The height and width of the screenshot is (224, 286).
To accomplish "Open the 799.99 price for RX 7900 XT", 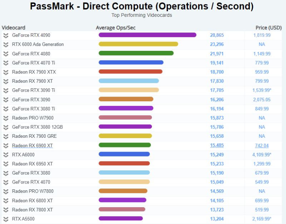I will (x=262, y=81).
